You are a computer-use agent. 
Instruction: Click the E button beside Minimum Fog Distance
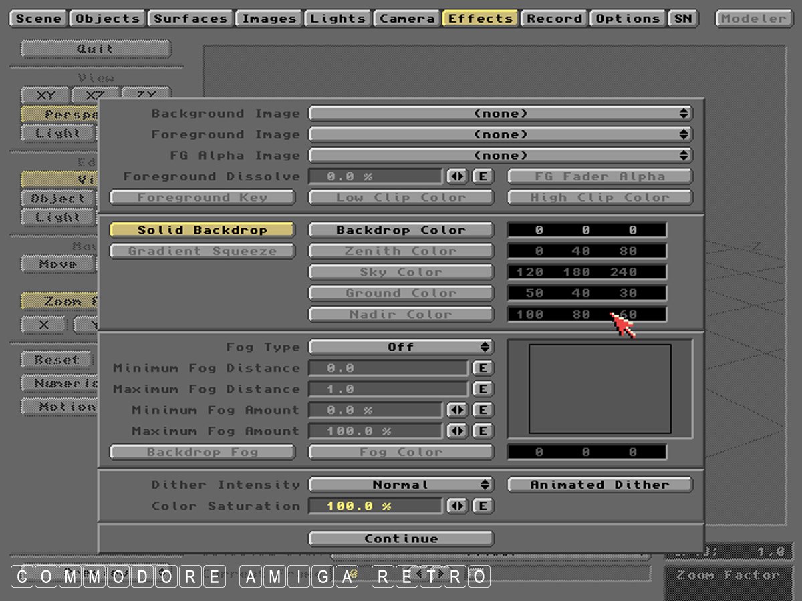point(483,368)
